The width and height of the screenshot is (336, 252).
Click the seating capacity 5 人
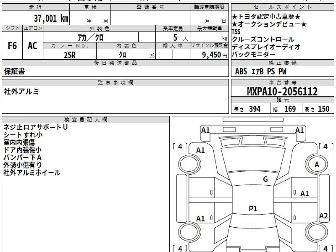tap(181, 37)
